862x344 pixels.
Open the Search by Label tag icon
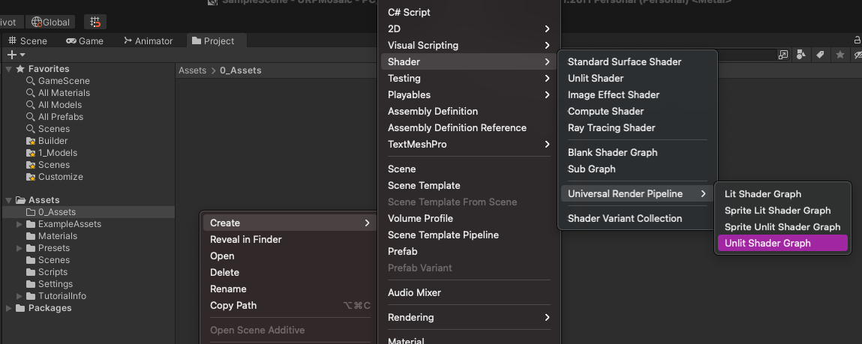[x=820, y=55]
